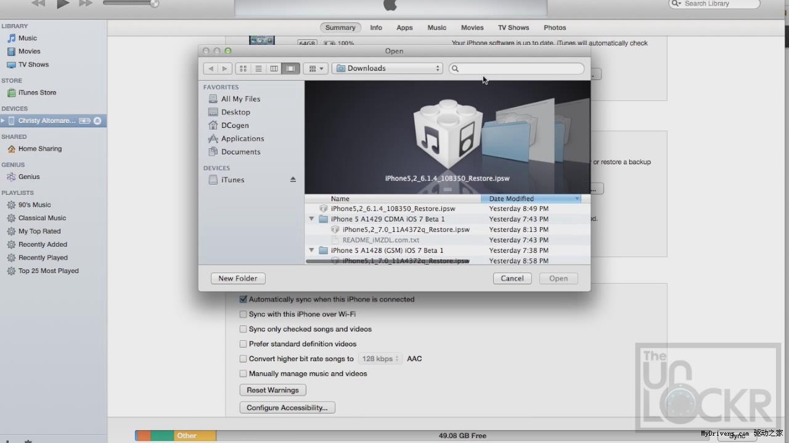Open the iTunes Store
This screenshot has width=789, height=443.
point(37,93)
